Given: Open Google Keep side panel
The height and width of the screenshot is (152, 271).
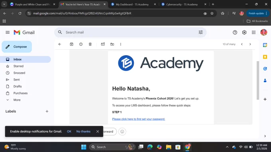Looking at the screenshot, I should 265,57.
